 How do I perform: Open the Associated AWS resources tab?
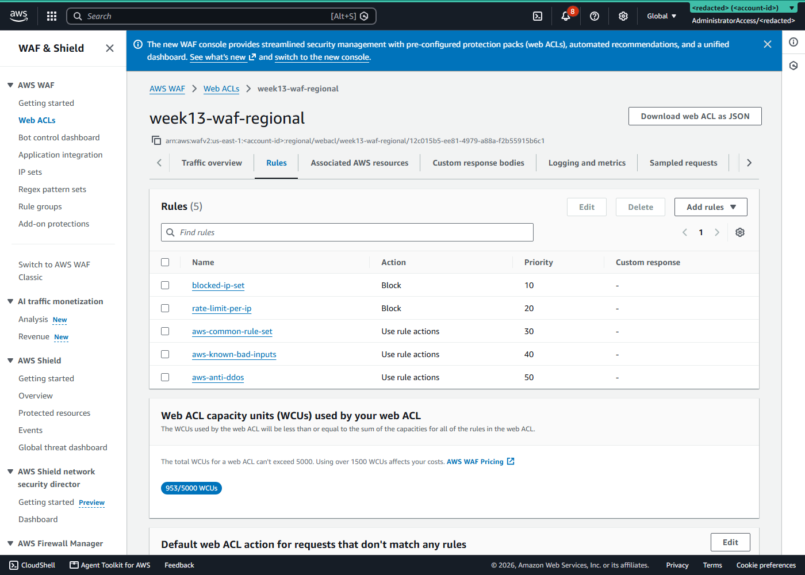tap(359, 163)
